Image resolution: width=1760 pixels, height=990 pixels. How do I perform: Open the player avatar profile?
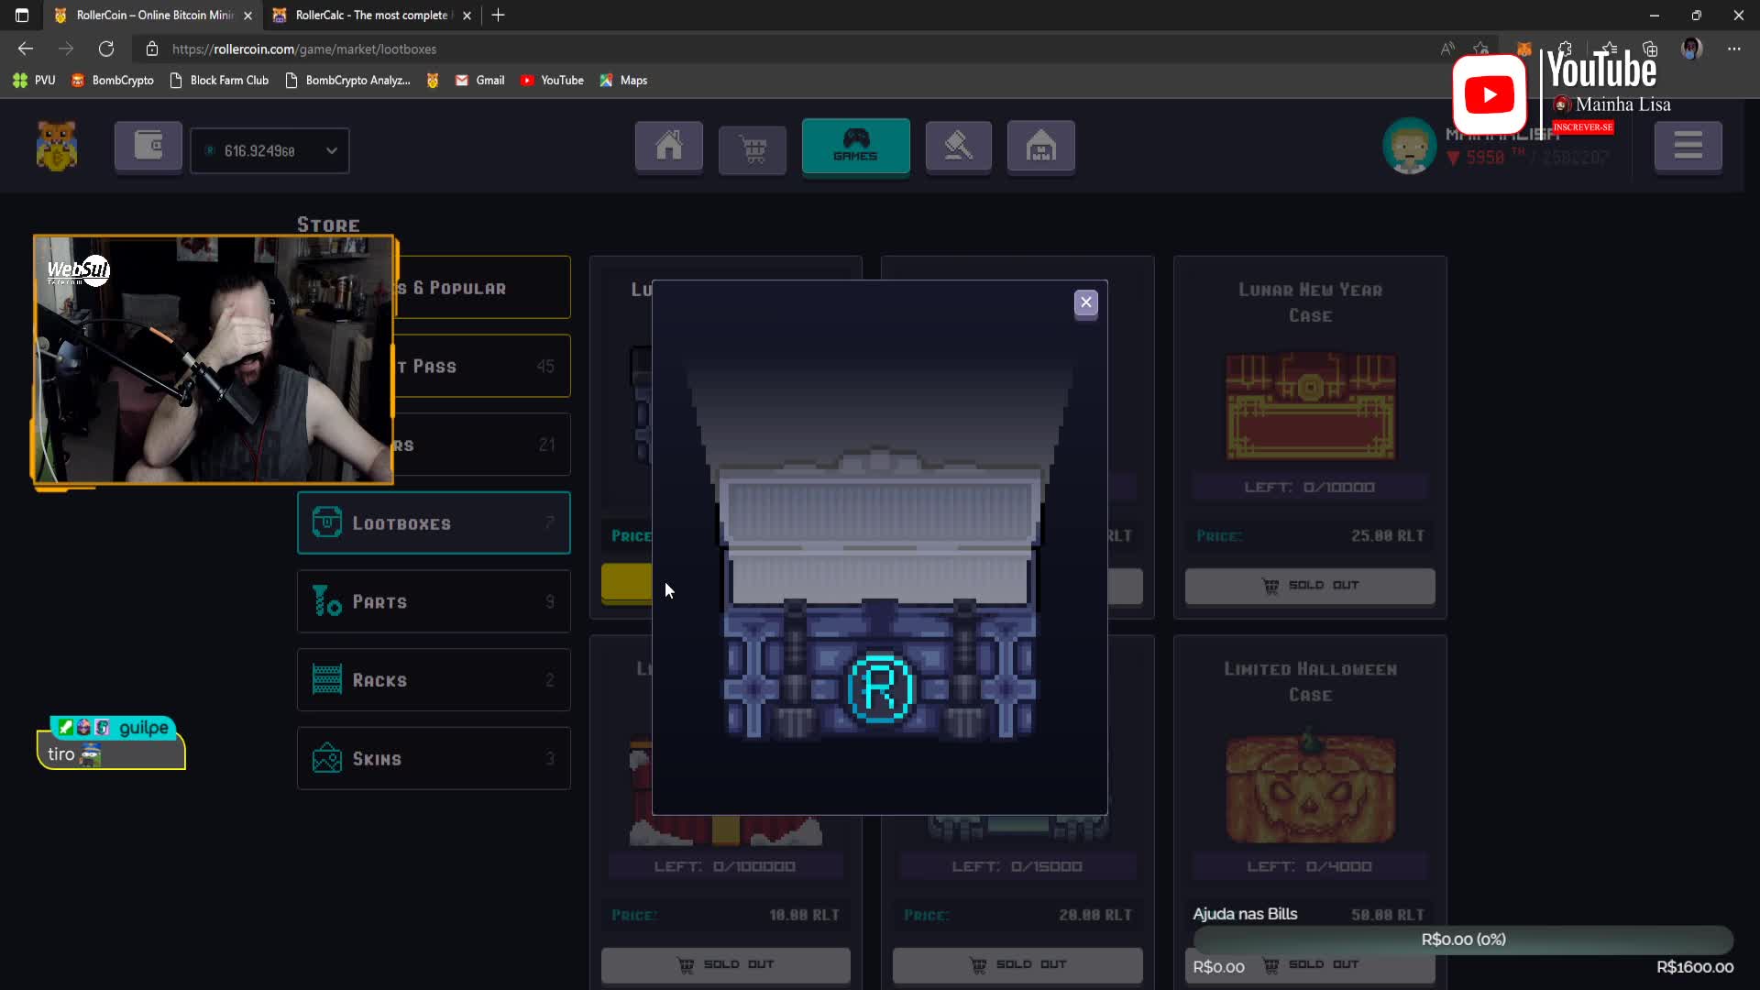coord(1409,146)
